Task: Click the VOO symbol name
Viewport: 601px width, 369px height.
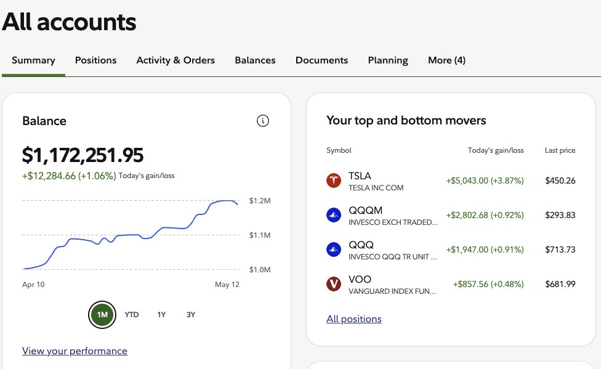Action: point(360,280)
